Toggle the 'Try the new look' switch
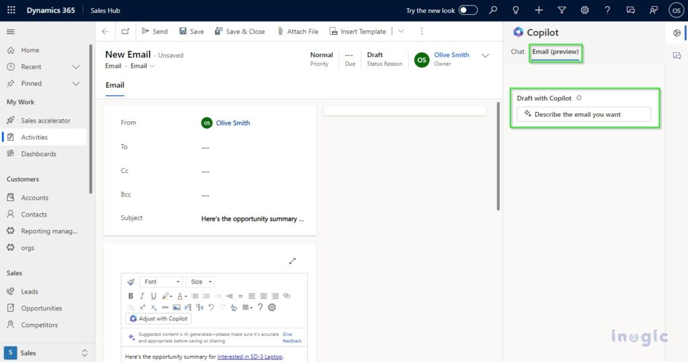 468,10
